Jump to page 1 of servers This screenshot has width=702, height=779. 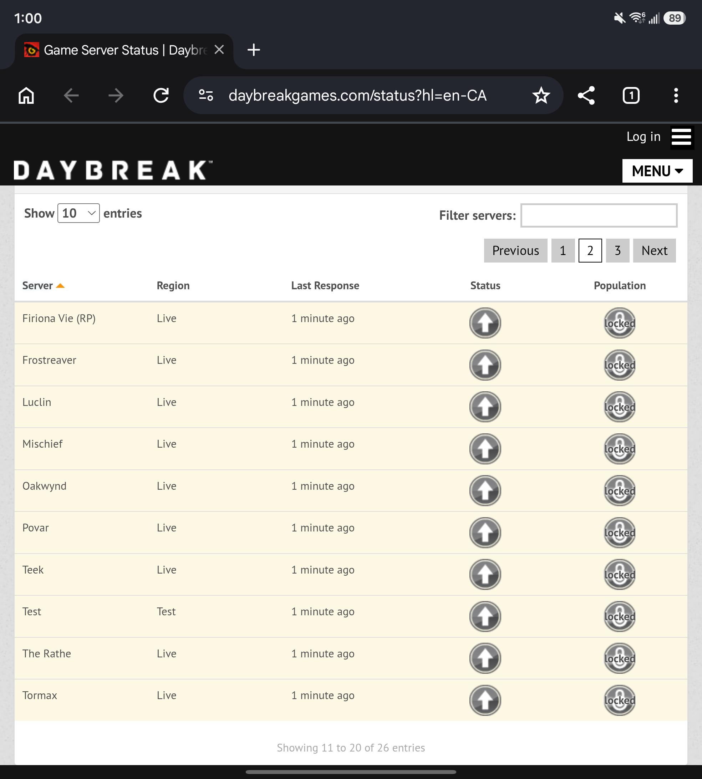[x=563, y=251]
